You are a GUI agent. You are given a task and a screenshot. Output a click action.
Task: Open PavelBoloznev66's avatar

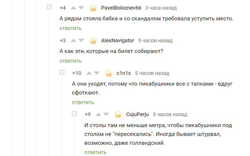(93, 8)
